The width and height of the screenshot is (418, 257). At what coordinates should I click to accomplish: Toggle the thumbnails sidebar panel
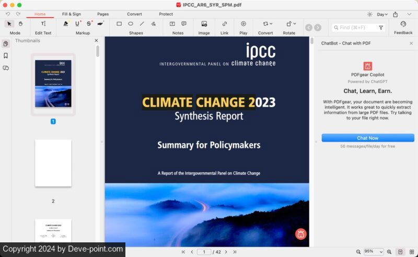coord(6,43)
